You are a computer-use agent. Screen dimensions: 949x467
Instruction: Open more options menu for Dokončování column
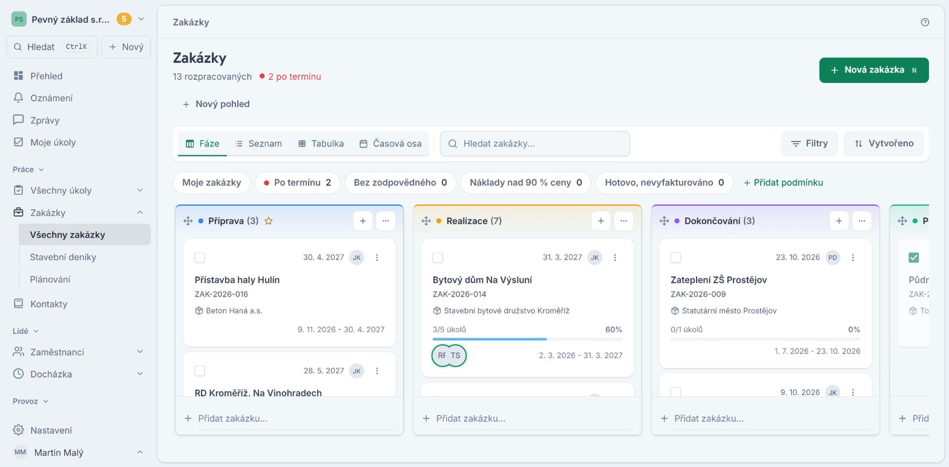862,221
